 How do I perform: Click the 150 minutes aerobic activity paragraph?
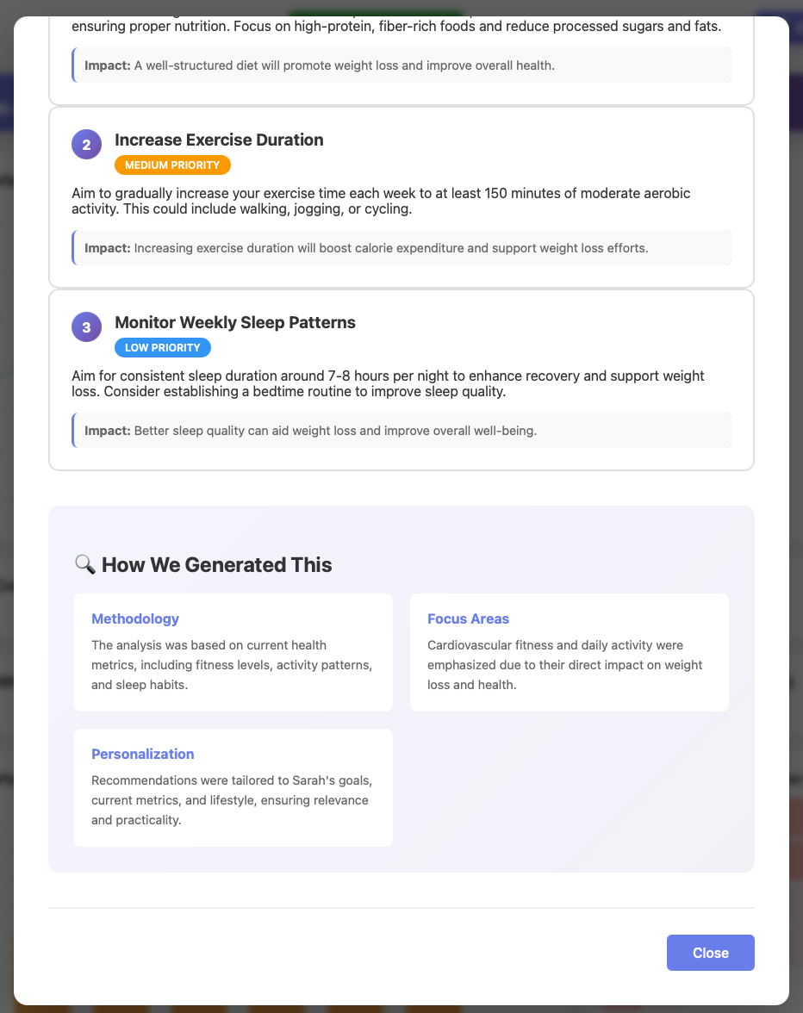(381, 201)
